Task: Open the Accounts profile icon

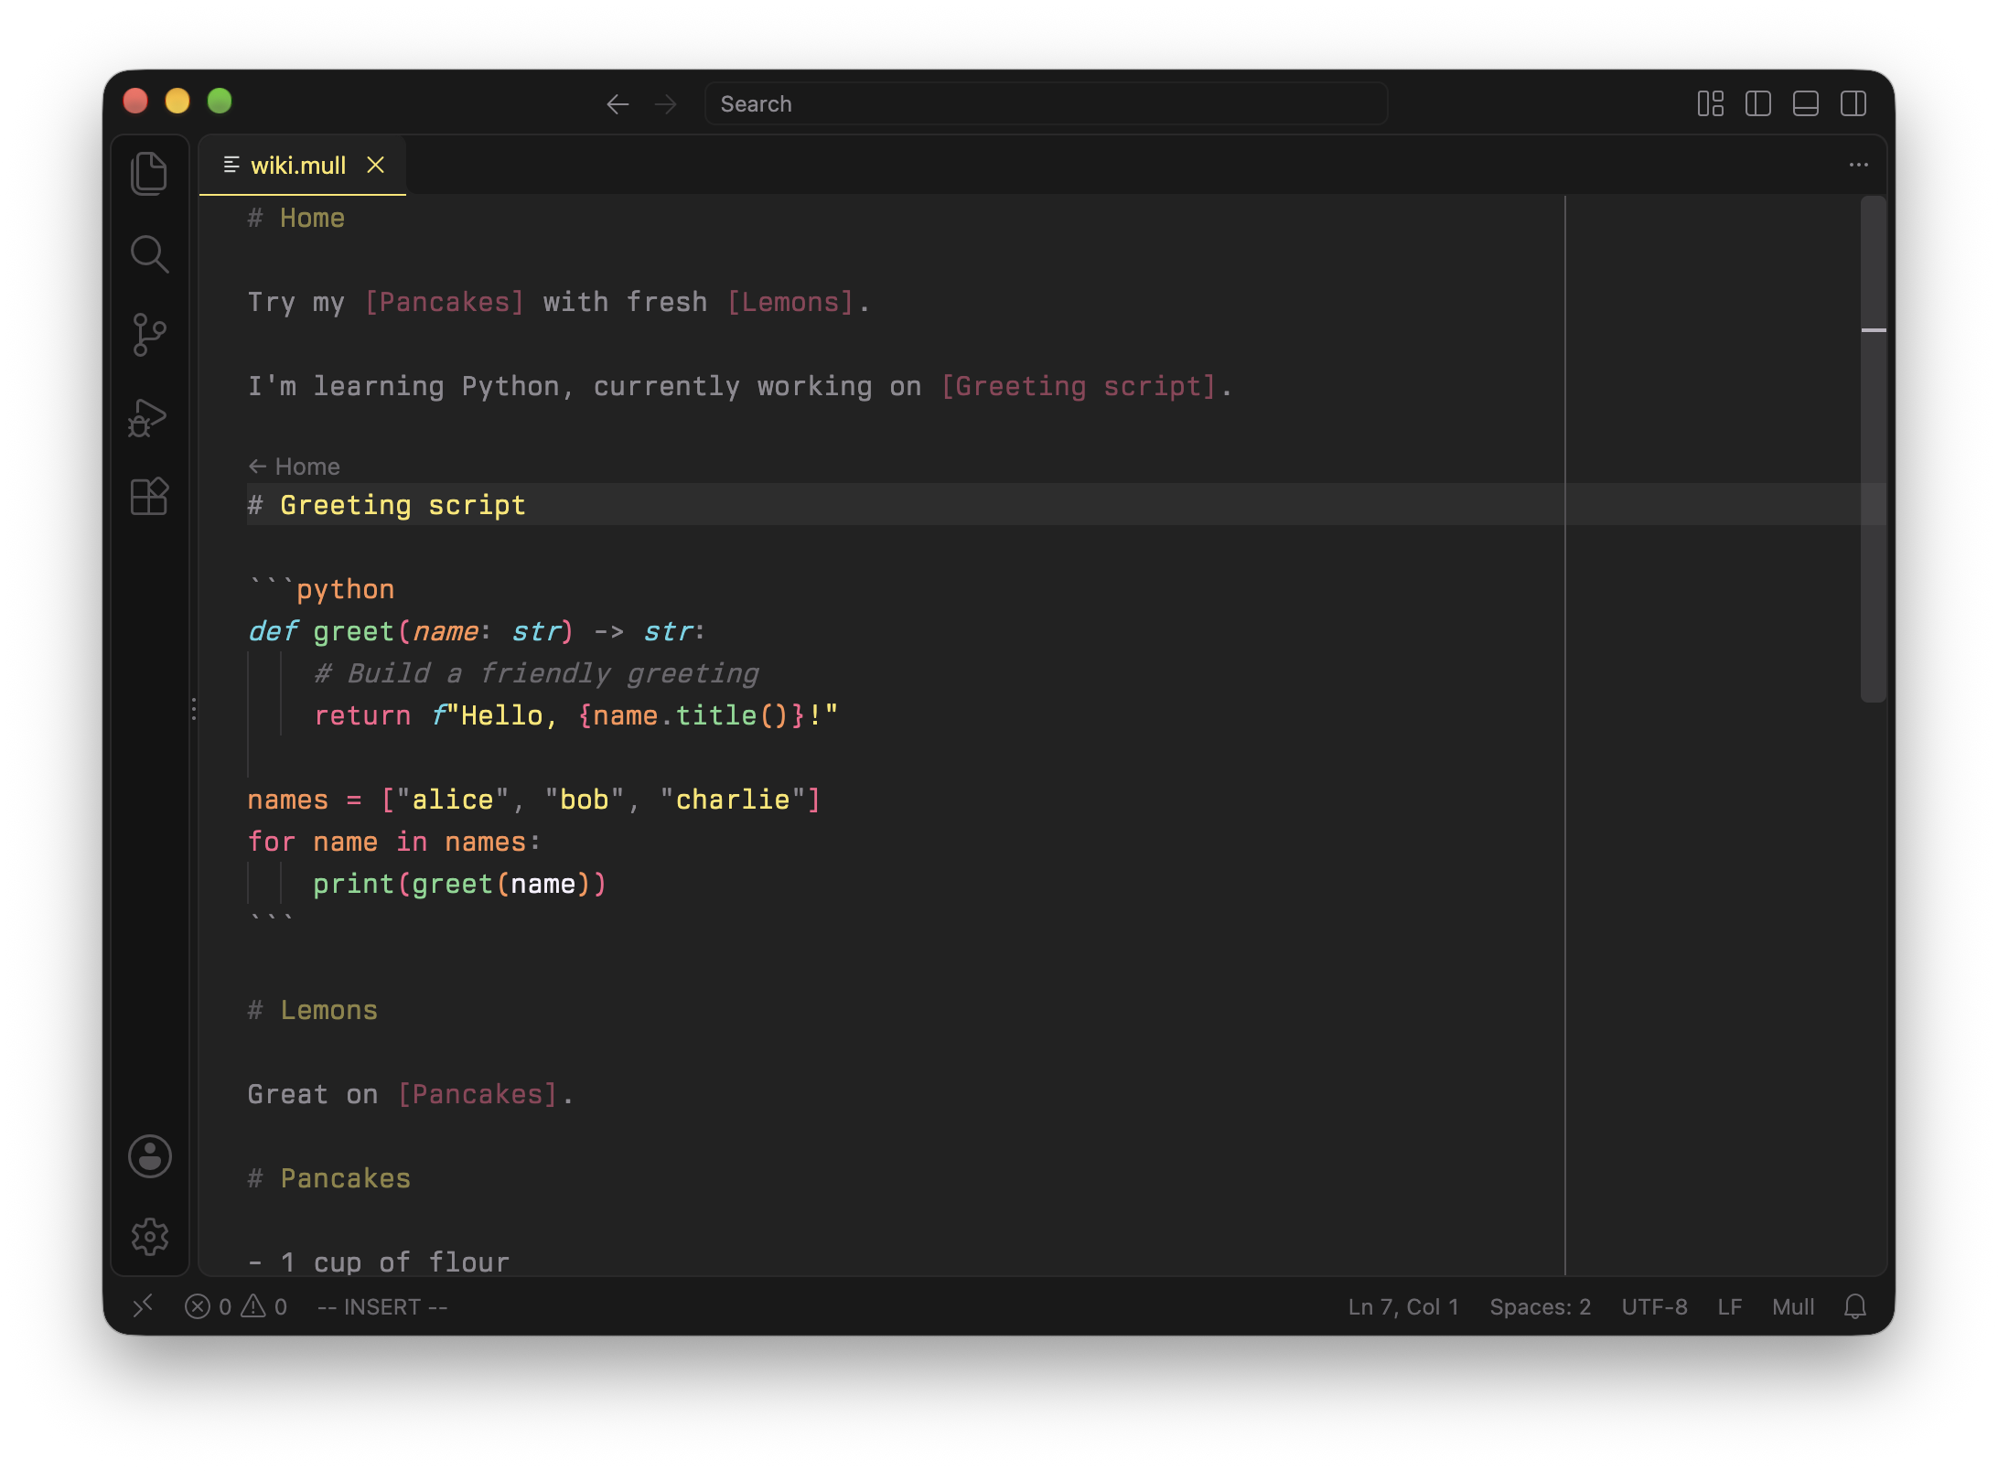Action: (x=150, y=1156)
